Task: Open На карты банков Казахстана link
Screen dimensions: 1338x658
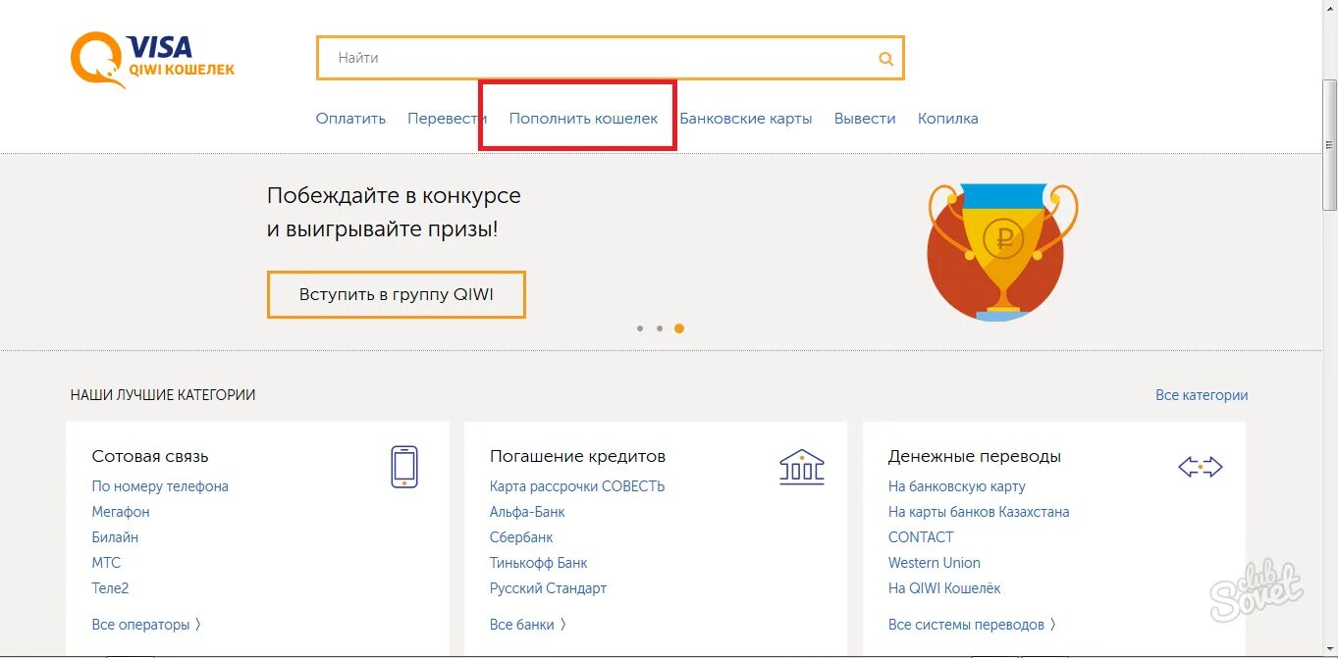Action: pos(979,512)
